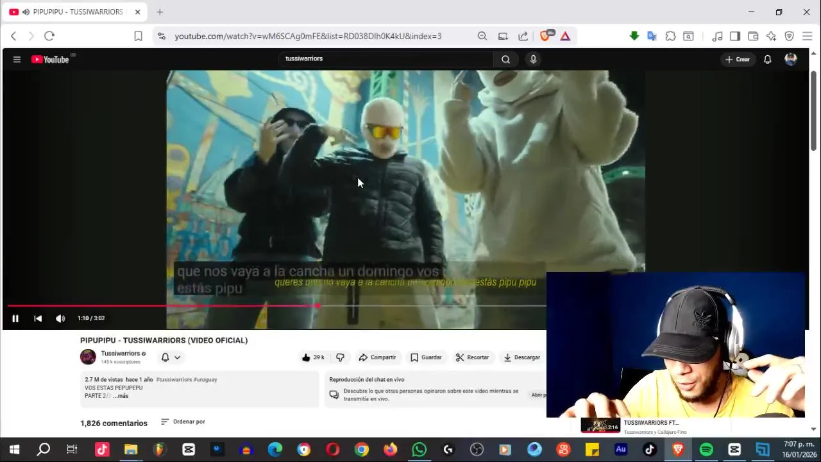Open File Explorer from the taskbar
This screenshot has height=462, width=821.
(x=131, y=450)
